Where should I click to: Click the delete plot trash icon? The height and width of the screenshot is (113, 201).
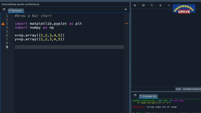point(160,5)
